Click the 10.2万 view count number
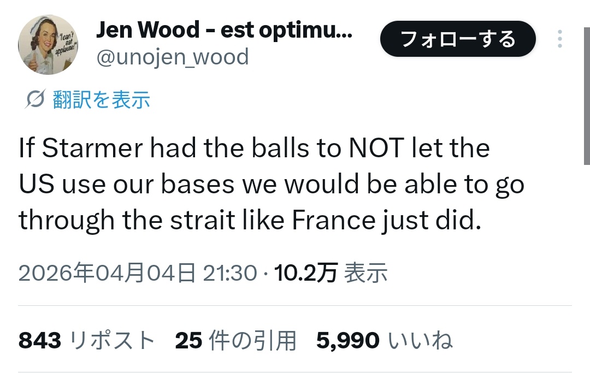590x373 pixels. pyautogui.click(x=306, y=273)
